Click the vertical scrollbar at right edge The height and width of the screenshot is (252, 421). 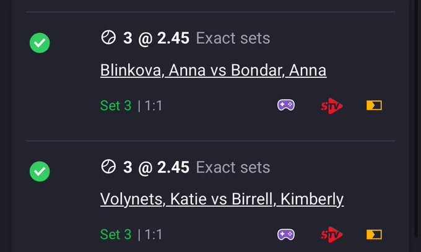pyautogui.click(x=415, y=118)
